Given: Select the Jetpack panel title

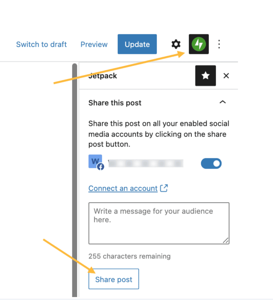Looking at the screenshot, I should (103, 76).
